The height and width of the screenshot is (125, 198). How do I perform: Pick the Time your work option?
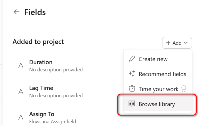[x=158, y=89]
